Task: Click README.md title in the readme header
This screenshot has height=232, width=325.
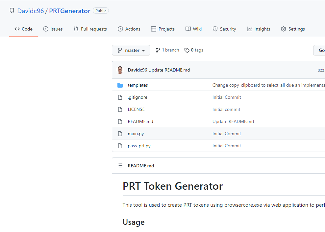Action: point(141,166)
